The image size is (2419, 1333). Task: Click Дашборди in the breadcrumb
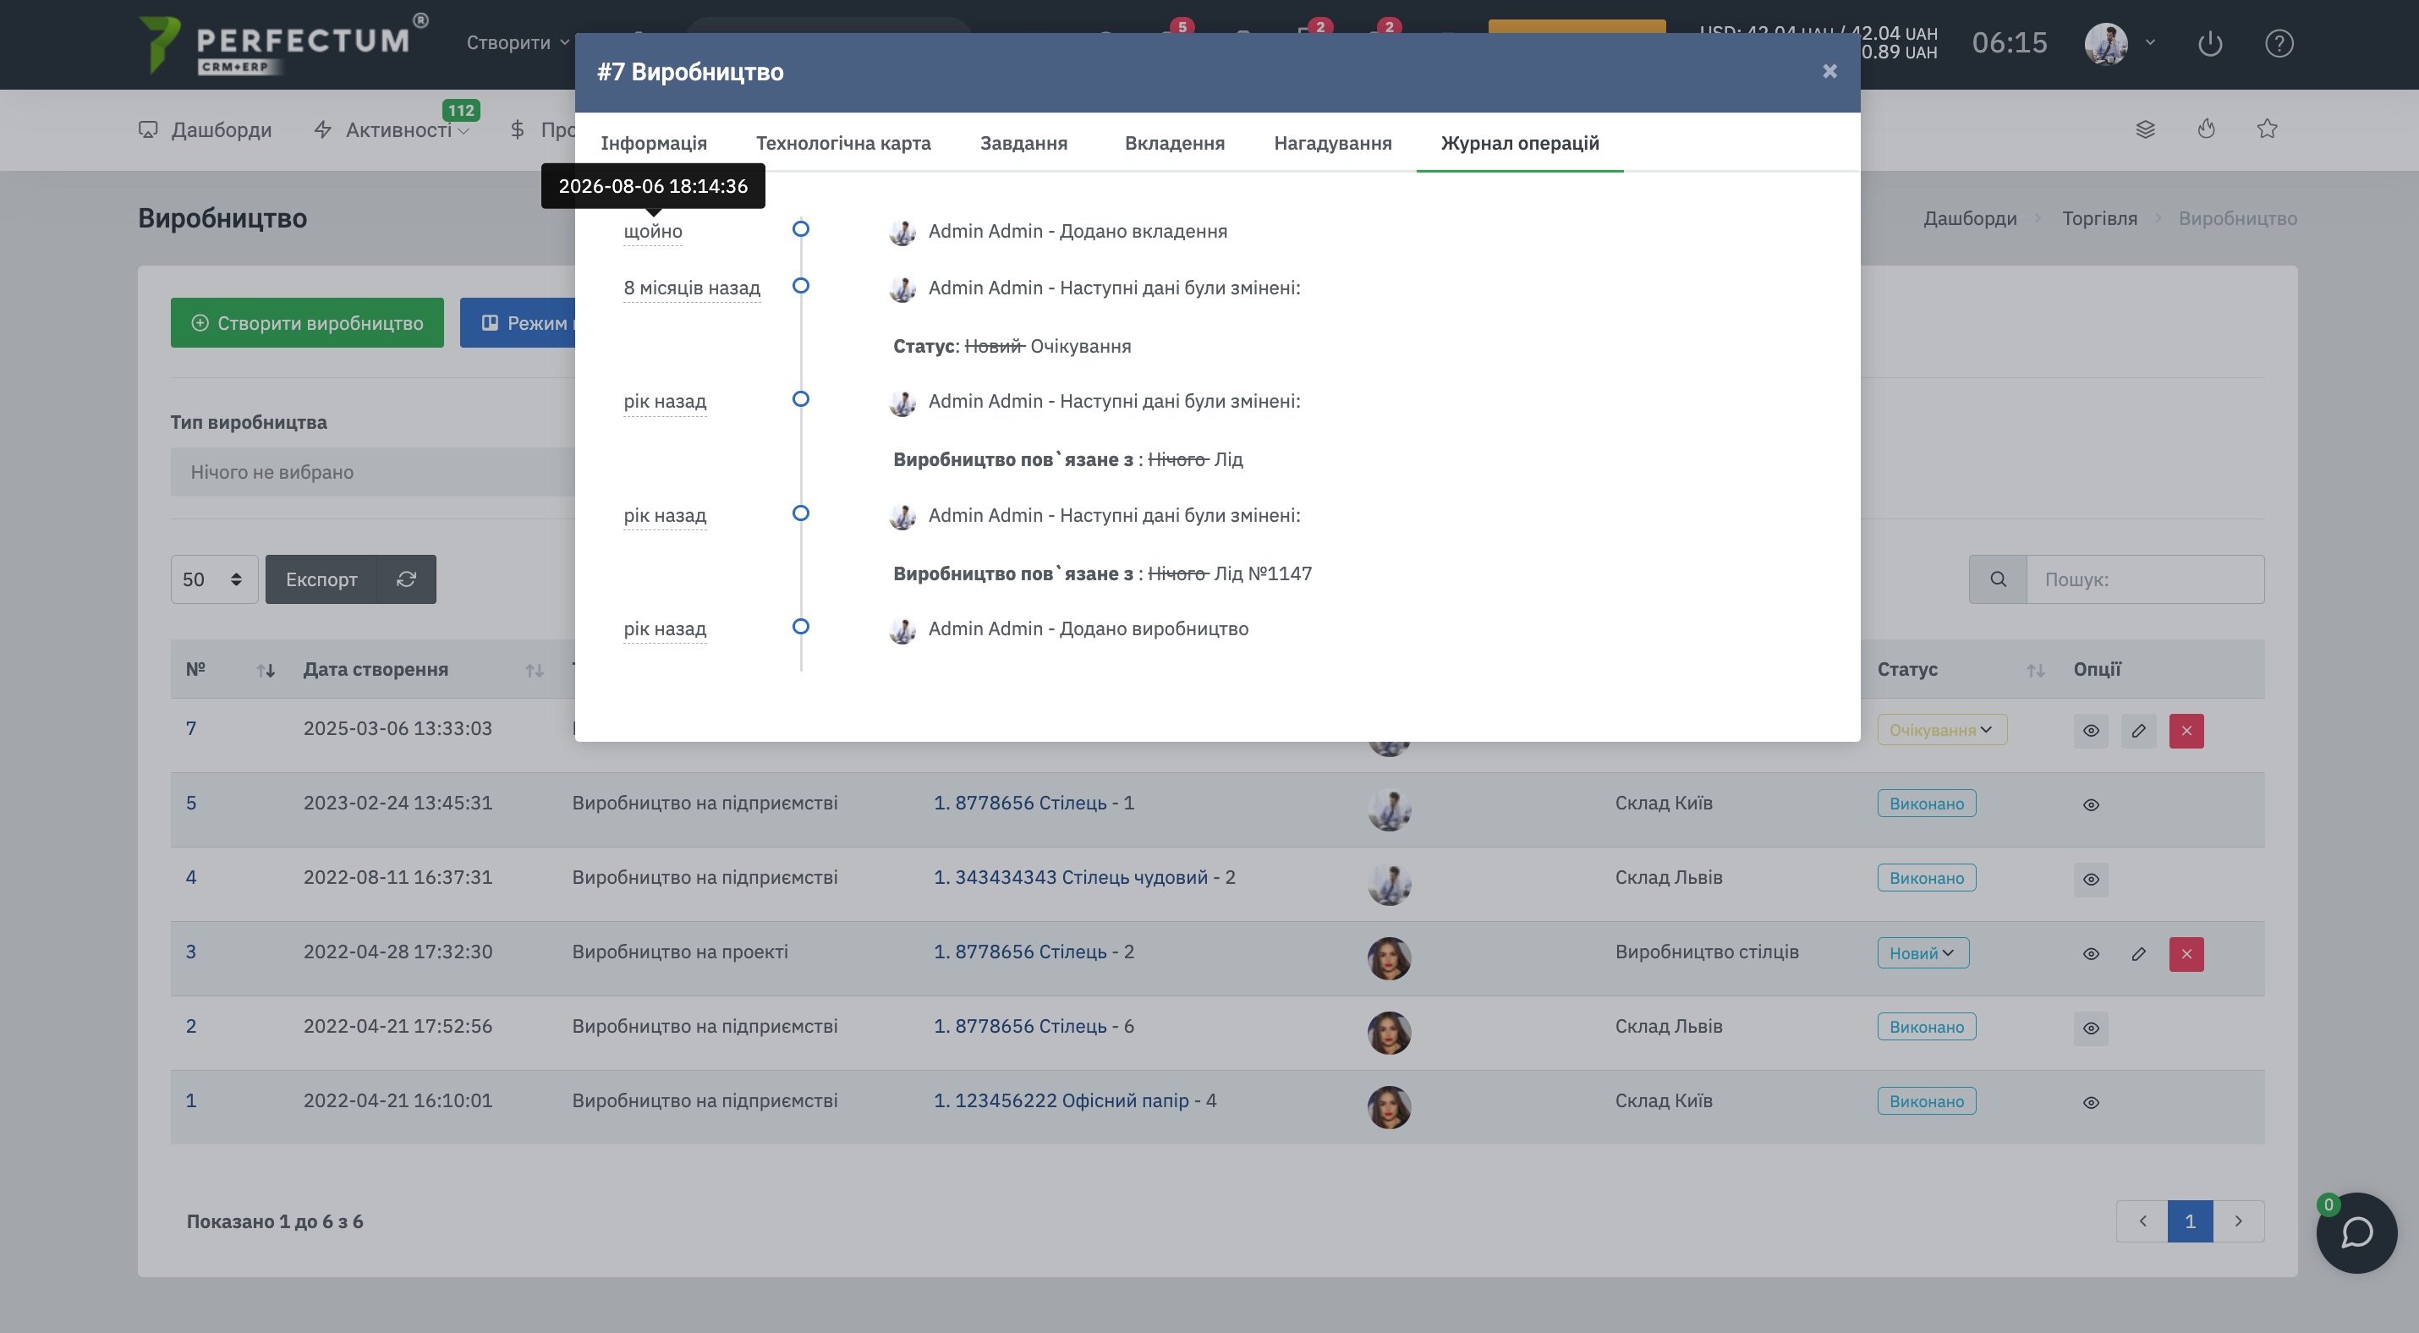point(1969,219)
